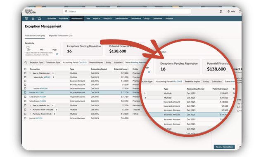Select checkbox for Sales Order #SO183
280x157 pixels.
(x=25, y=77)
